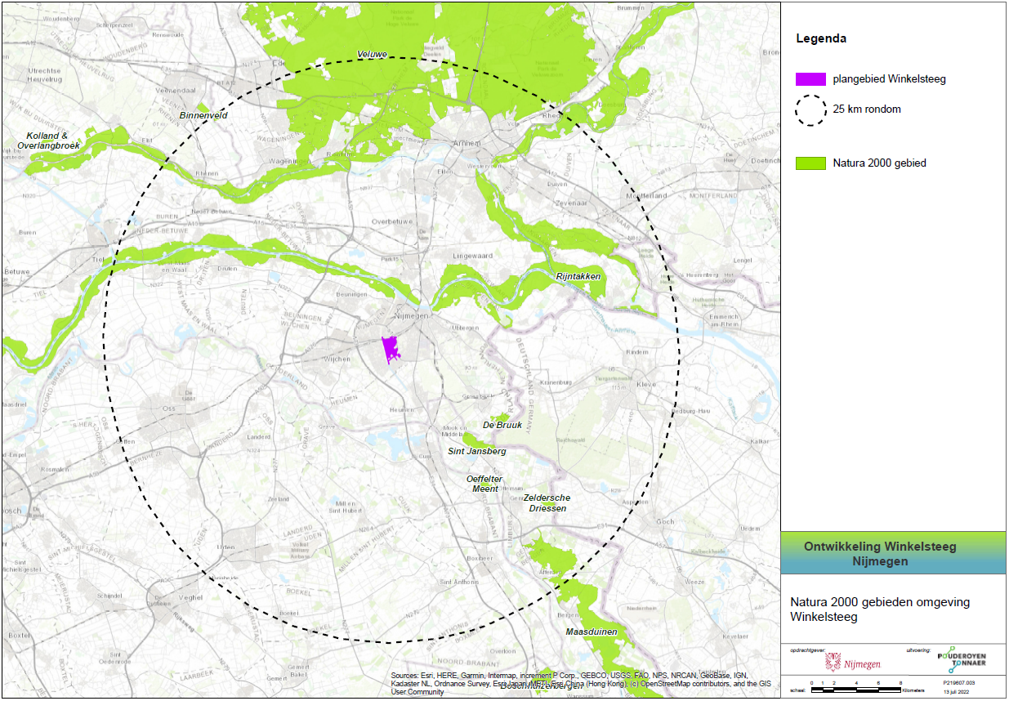
Task: Click the green Natura 2000 gebied swatch
Action: (810, 163)
